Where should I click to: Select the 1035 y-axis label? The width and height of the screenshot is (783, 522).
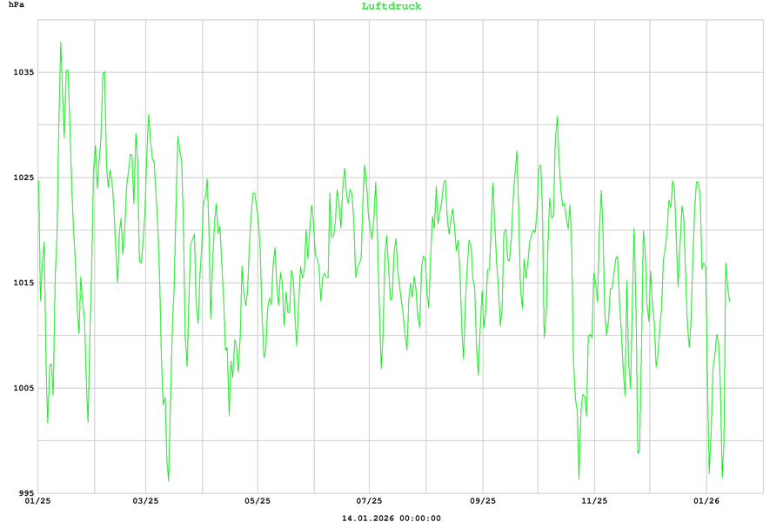23,72
